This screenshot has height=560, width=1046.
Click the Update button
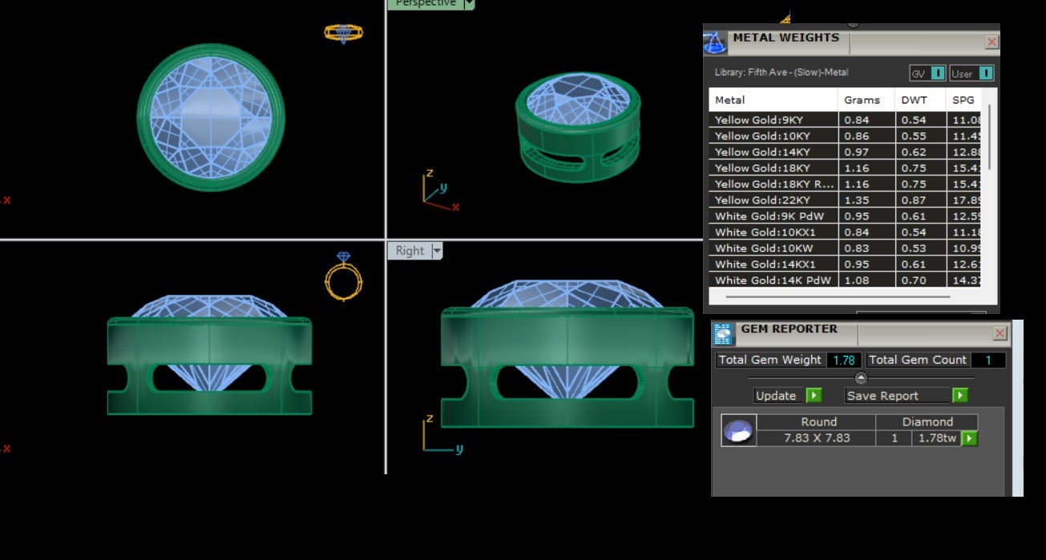click(776, 396)
